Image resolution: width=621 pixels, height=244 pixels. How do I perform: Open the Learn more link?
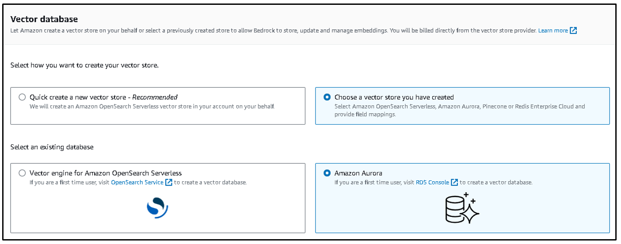(553, 31)
